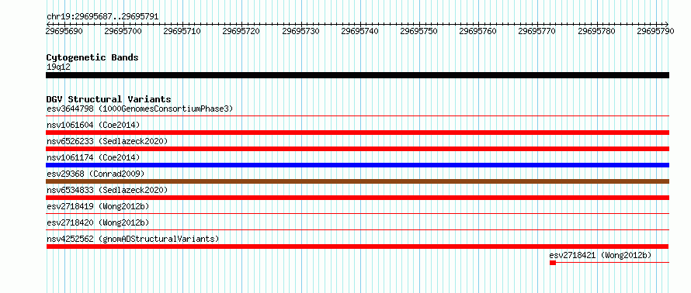This screenshot has height=293, width=691.
Task: Click ruler position 29695780
Action: [x=596, y=31]
